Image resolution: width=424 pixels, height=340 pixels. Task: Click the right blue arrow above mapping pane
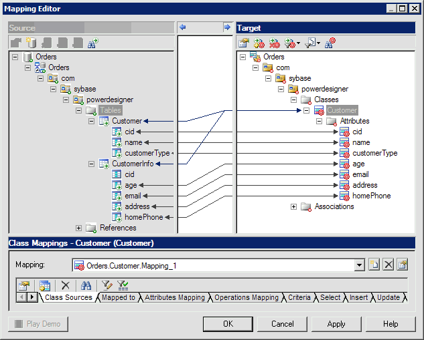(227, 27)
